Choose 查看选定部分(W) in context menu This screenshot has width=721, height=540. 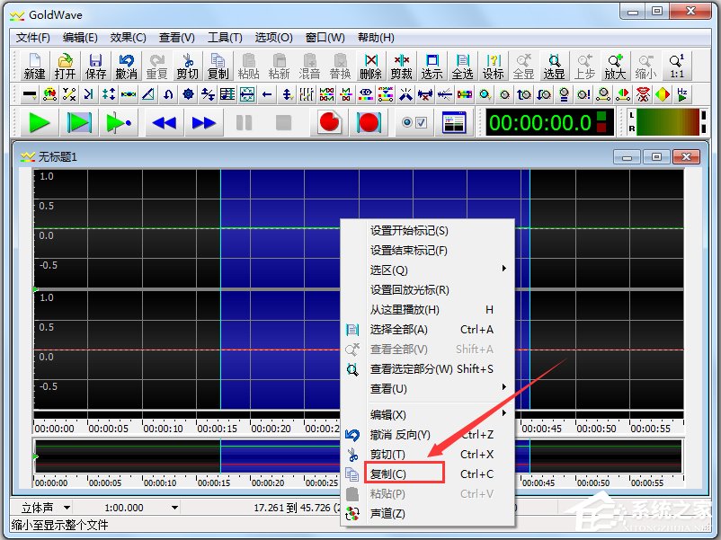427,369
